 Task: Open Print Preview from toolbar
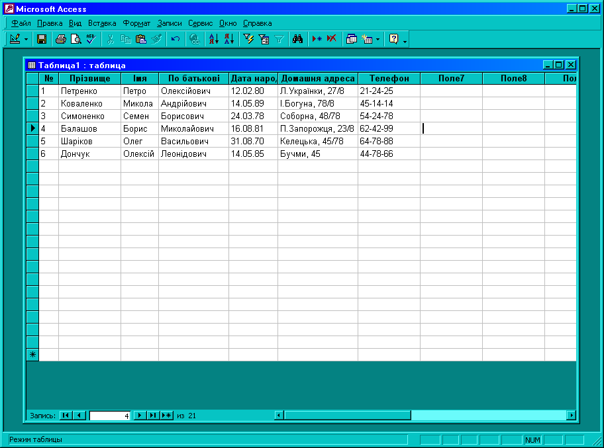76,39
